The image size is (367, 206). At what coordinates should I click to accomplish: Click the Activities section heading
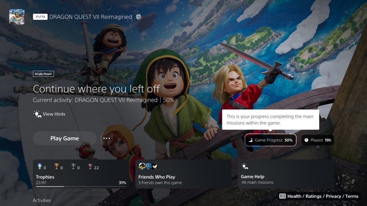42,200
